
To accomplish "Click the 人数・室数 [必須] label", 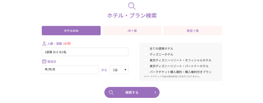I will coord(59,44).
